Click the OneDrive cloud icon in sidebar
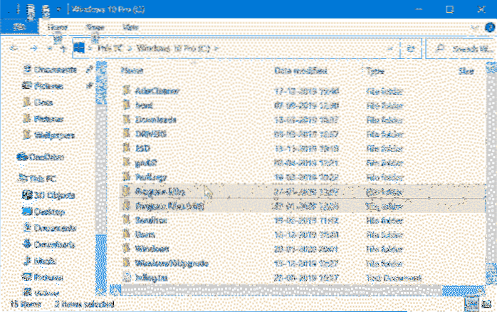This screenshot has width=497, height=312. (x=21, y=157)
